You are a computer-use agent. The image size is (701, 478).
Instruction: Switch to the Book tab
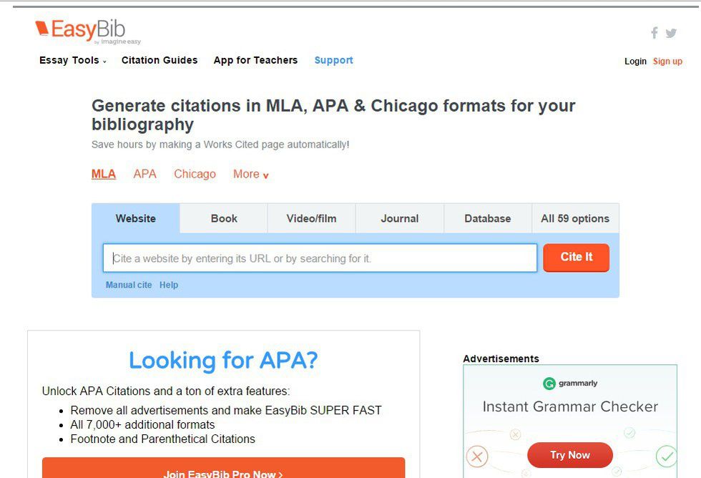point(224,219)
